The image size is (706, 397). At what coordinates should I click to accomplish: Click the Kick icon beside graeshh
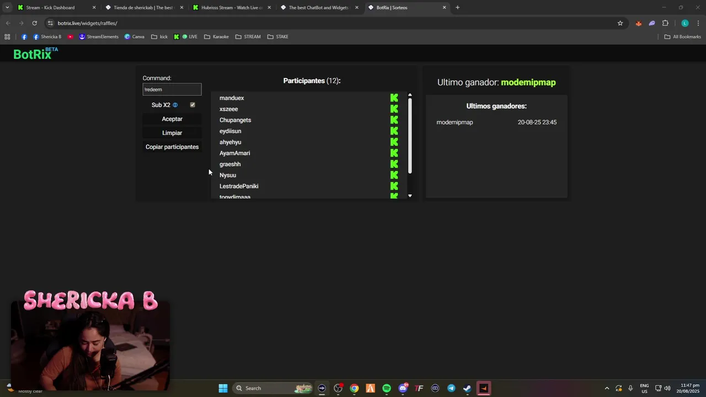(394, 164)
